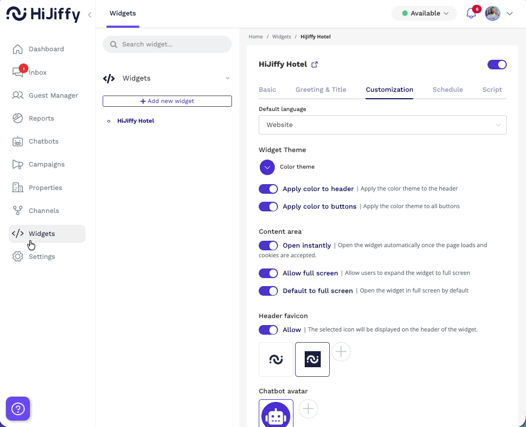Toggle Default to full screen off
Image resolution: width=526 pixels, height=427 pixels.
[268, 291]
